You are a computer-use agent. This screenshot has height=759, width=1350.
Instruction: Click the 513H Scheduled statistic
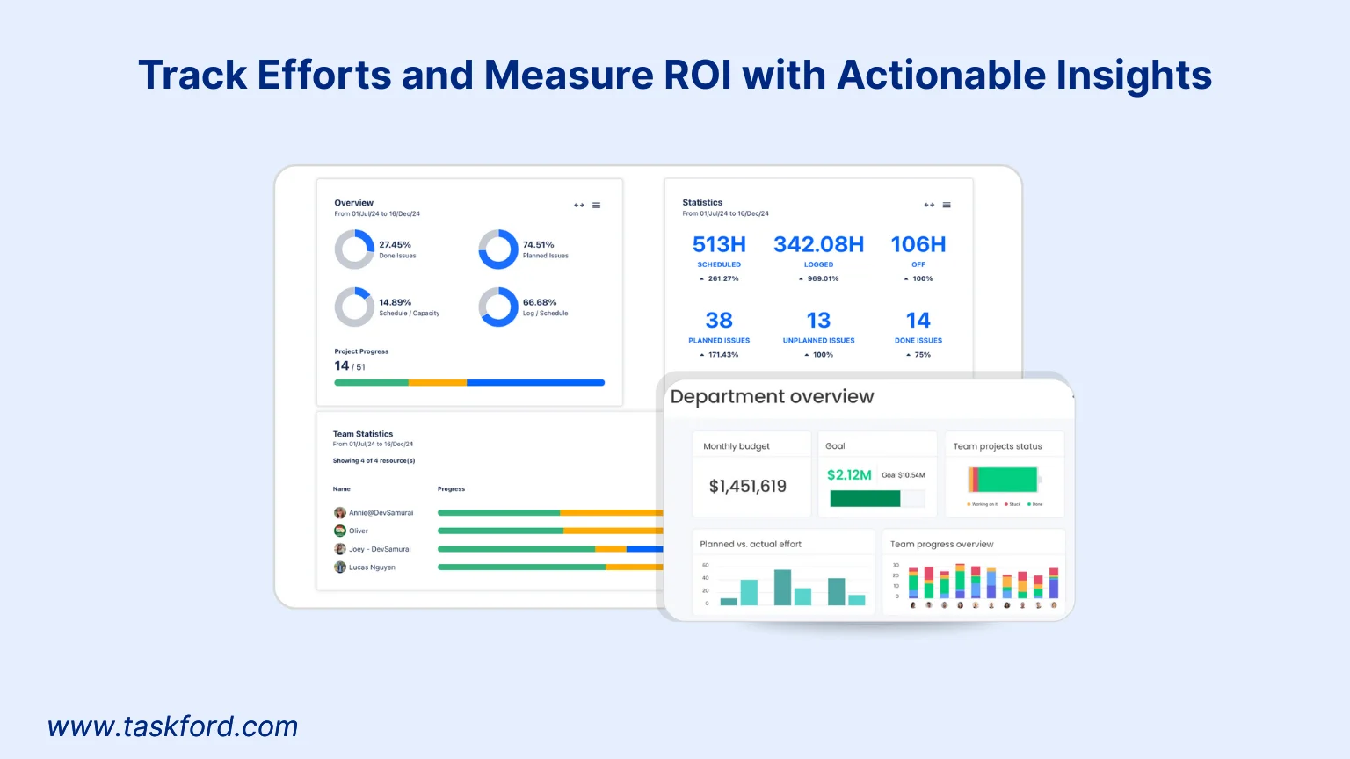[x=719, y=245]
